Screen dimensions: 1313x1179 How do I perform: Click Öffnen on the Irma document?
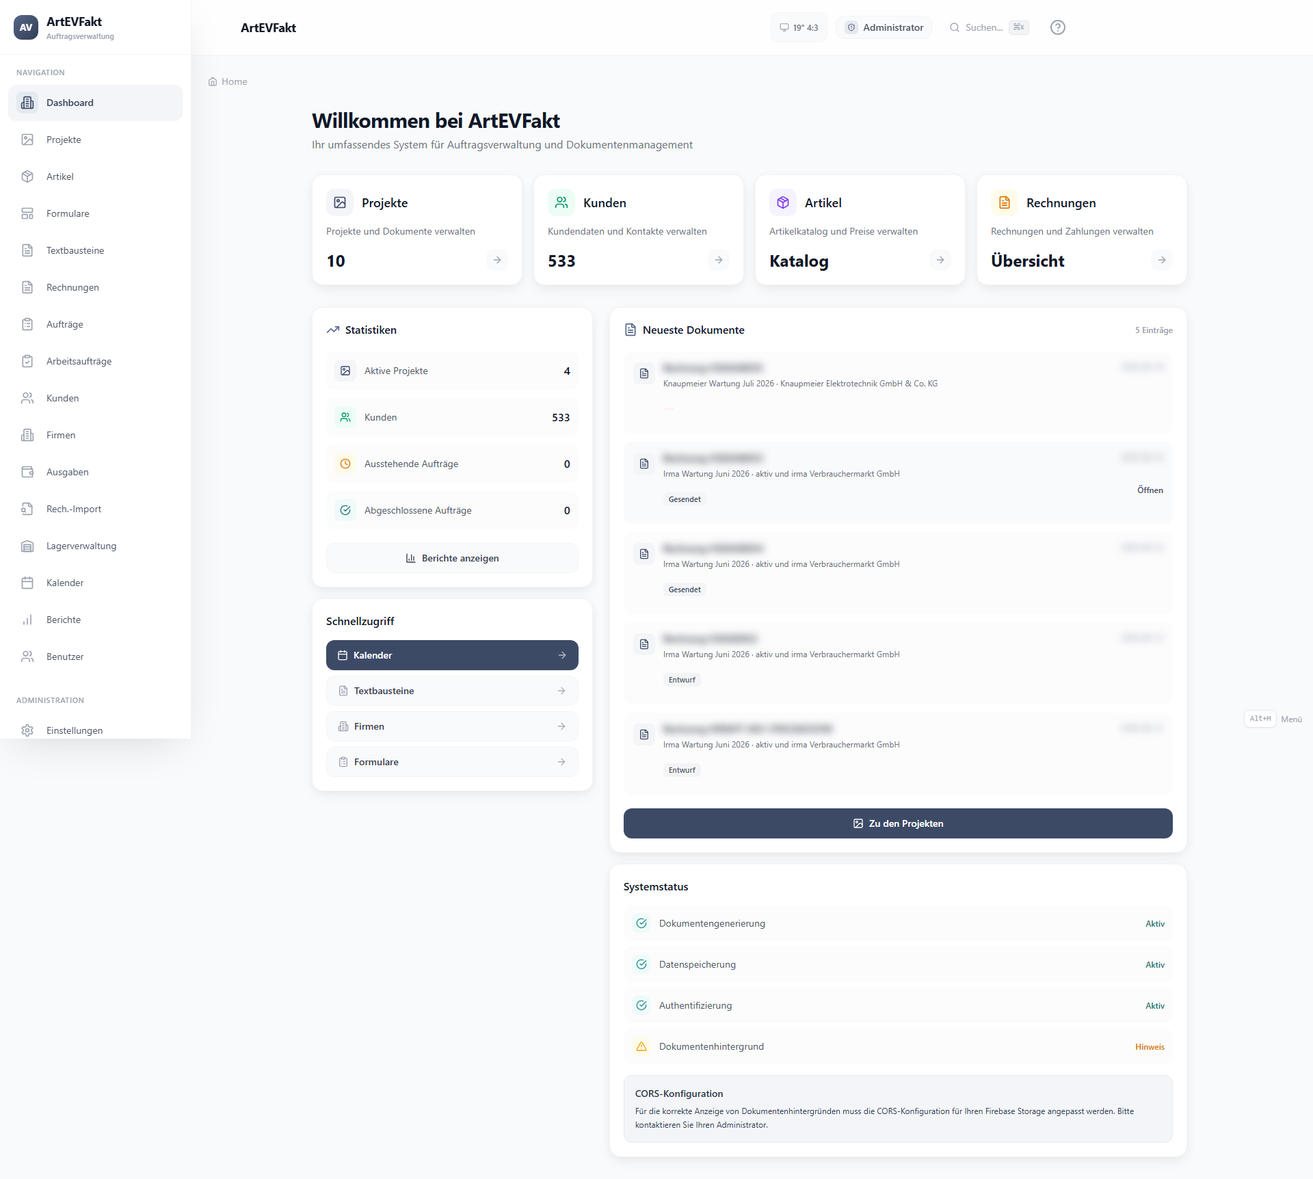[x=1150, y=490]
